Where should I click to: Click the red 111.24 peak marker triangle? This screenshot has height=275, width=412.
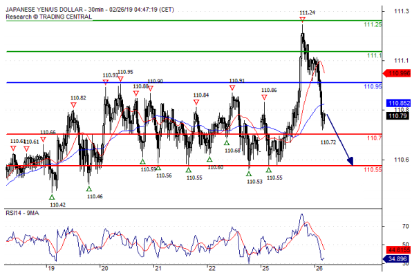point(302,20)
